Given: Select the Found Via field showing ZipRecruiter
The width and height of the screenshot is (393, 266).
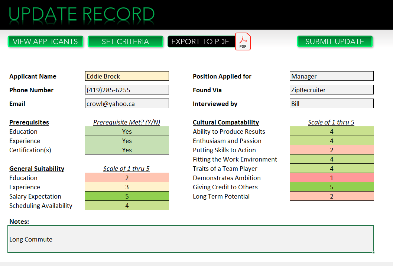Looking at the screenshot, I should point(331,90).
